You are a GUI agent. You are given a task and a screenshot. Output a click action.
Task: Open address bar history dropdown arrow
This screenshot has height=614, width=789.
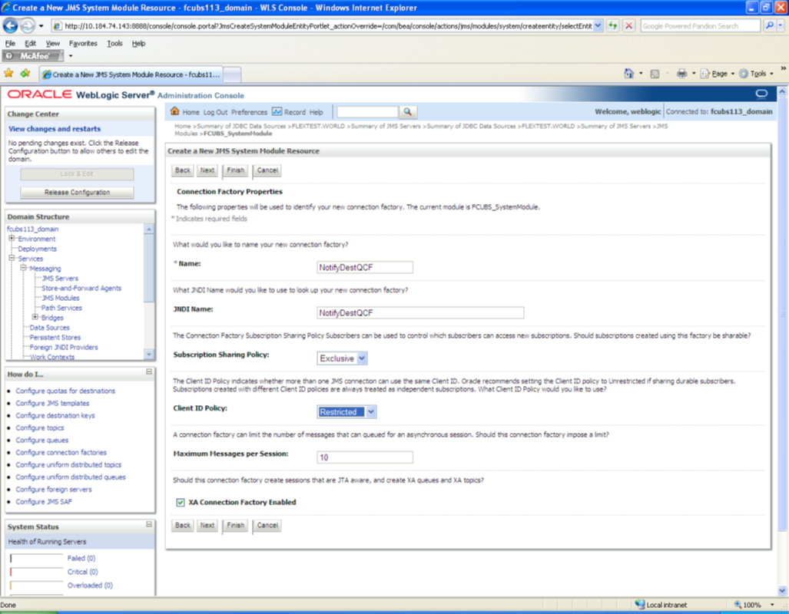coord(597,25)
